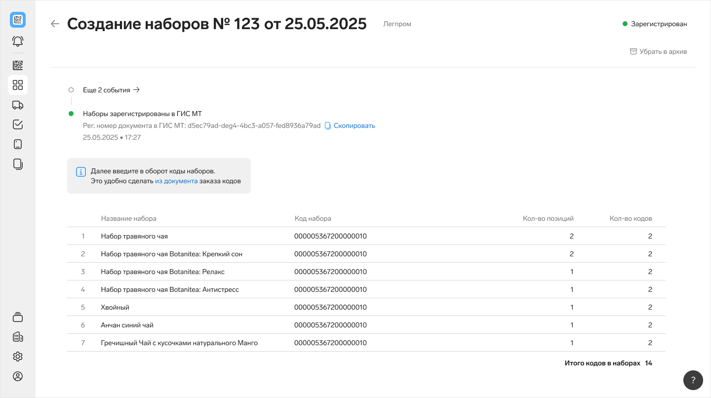Open the checkmark box sidebar section
Viewport: 711px width, 398px height.
(18, 124)
